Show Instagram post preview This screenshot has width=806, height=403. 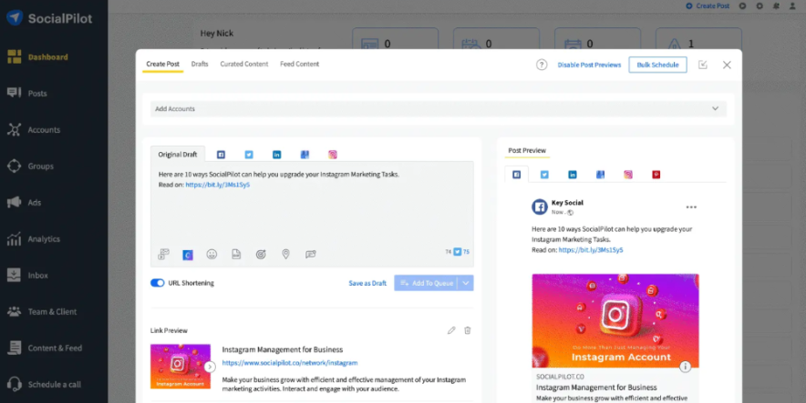tap(628, 175)
